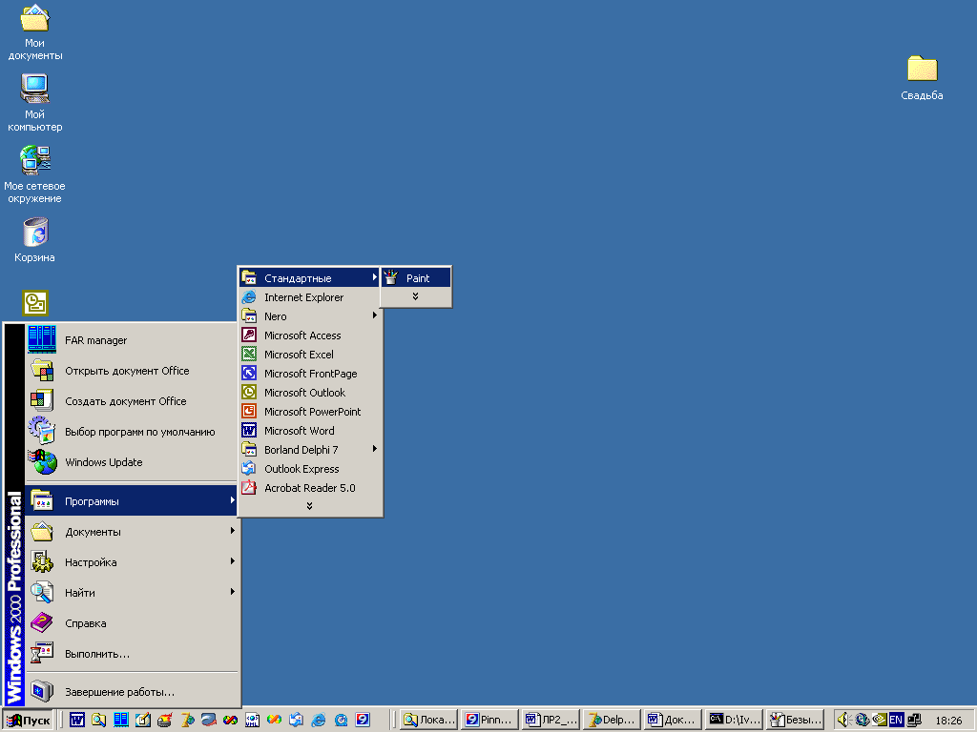Open the Программы submenu in Start menu
The image size is (977, 732).
[132, 501]
